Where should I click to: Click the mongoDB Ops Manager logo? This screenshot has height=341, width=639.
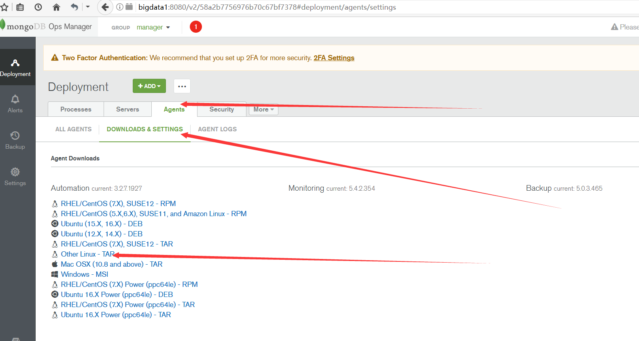47,26
